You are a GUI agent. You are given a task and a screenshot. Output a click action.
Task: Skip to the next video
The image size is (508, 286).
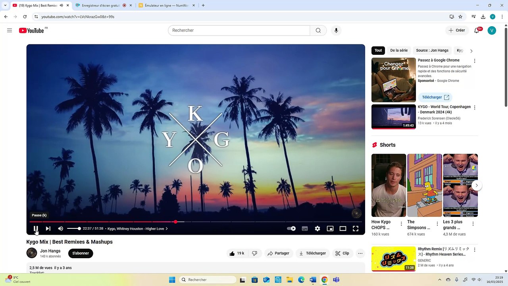pos(48,229)
